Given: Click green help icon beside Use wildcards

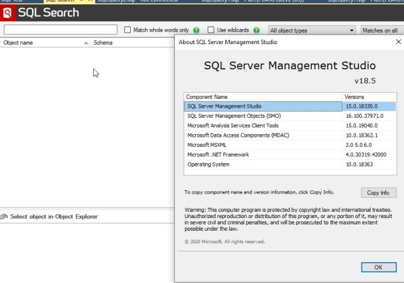Looking at the screenshot, I should pos(258,30).
